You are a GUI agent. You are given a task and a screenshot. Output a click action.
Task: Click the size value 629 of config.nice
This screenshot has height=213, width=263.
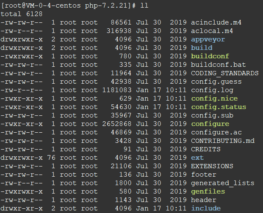coord(125,98)
